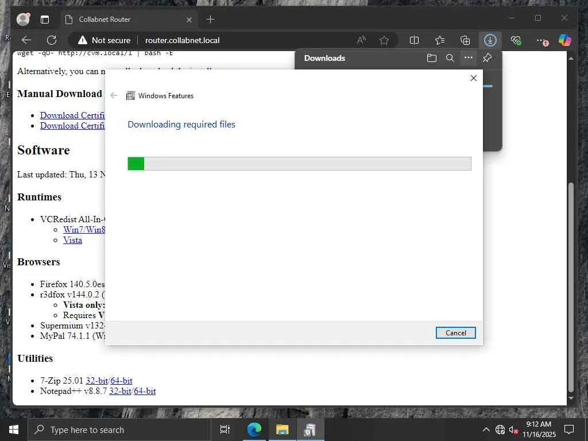Click the download progress bar
Screen dimensions: 588x441
pos(299,164)
